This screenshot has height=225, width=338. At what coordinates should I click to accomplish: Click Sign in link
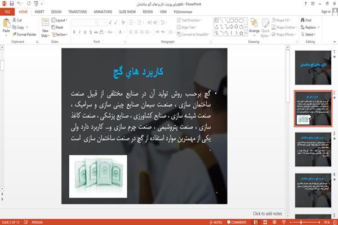pyautogui.click(x=326, y=12)
